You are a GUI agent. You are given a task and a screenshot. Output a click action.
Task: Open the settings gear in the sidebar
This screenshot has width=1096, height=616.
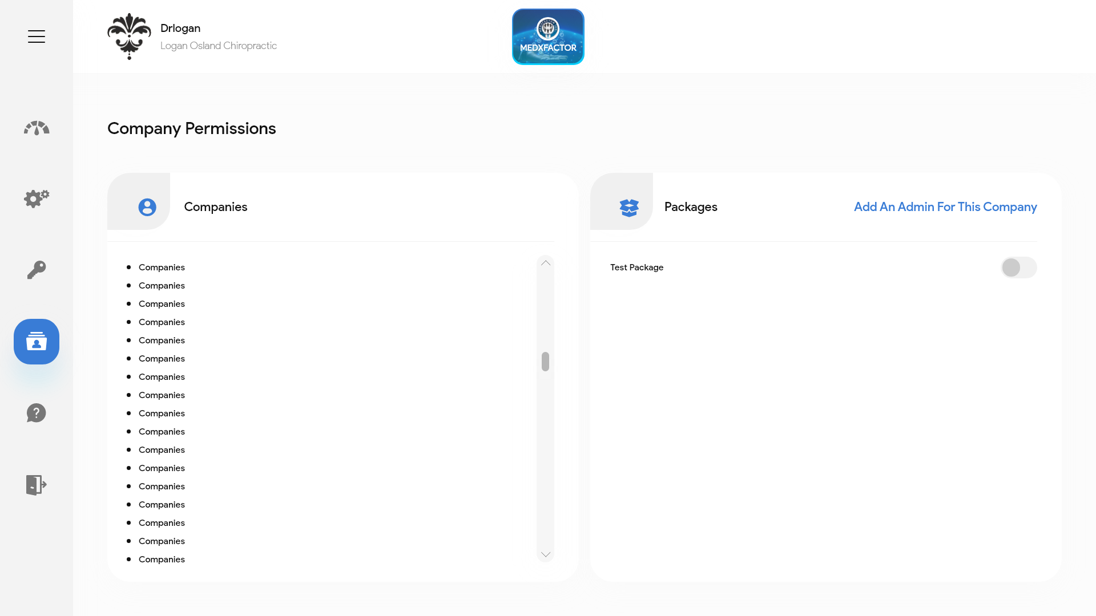tap(36, 198)
